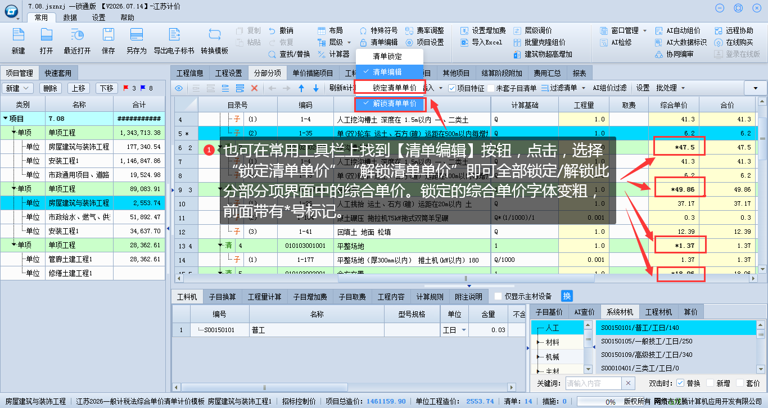Click the 转换模板 convert template icon
Screen dimensions: 768x408
coord(214,34)
